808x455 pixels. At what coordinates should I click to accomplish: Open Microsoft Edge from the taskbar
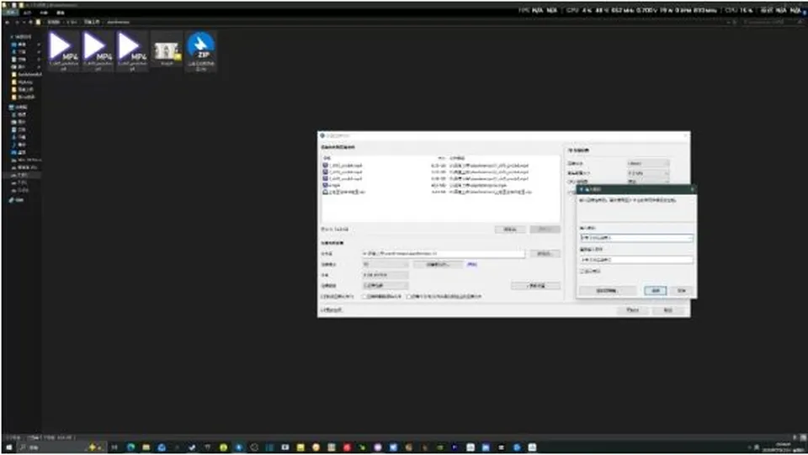coord(130,447)
